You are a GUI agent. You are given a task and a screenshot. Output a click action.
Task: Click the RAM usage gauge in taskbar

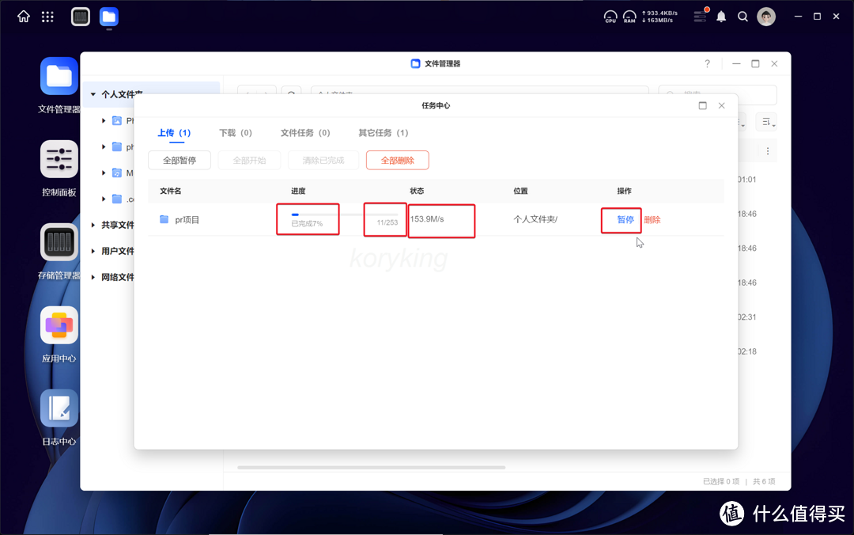629,16
